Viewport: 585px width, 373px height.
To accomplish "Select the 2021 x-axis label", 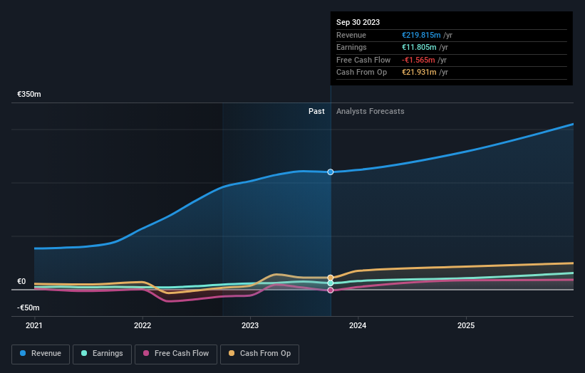I will (34, 326).
